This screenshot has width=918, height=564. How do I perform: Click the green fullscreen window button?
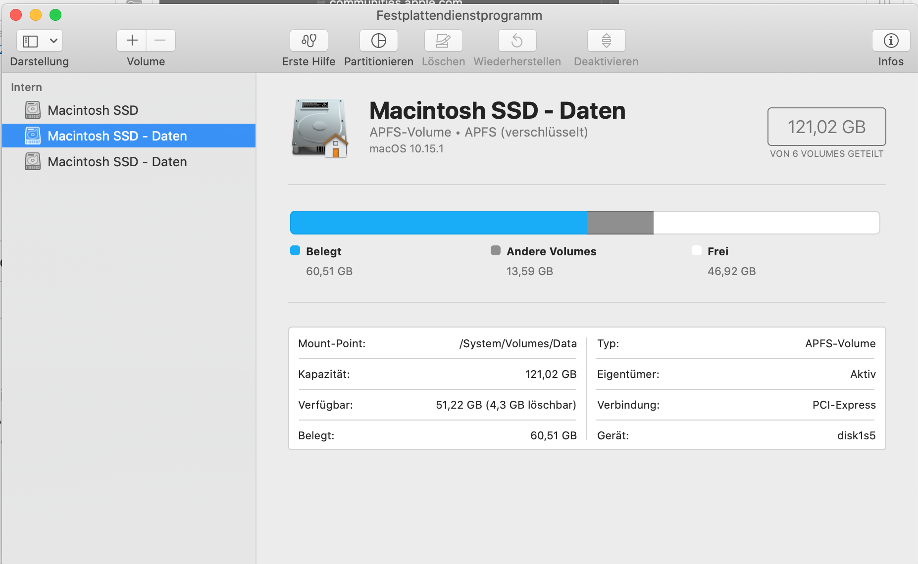55,15
